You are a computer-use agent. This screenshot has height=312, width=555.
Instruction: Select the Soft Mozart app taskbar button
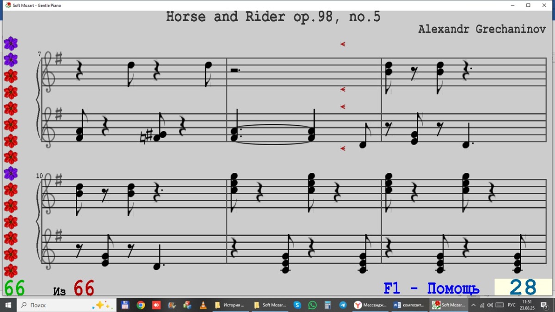(449, 305)
